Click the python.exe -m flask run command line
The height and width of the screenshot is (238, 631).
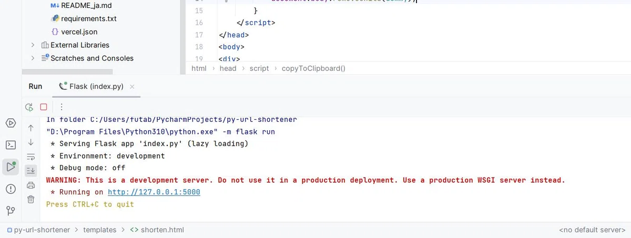point(160,131)
